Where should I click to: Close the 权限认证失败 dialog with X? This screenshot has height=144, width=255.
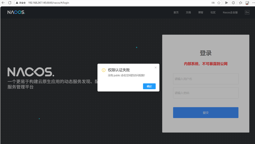tap(155, 68)
